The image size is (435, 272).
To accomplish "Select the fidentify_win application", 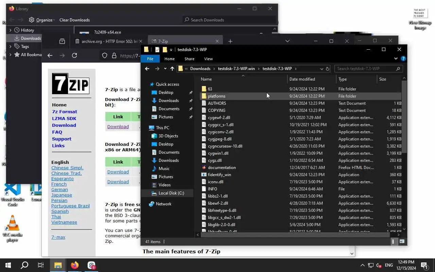I will tap(219, 175).
